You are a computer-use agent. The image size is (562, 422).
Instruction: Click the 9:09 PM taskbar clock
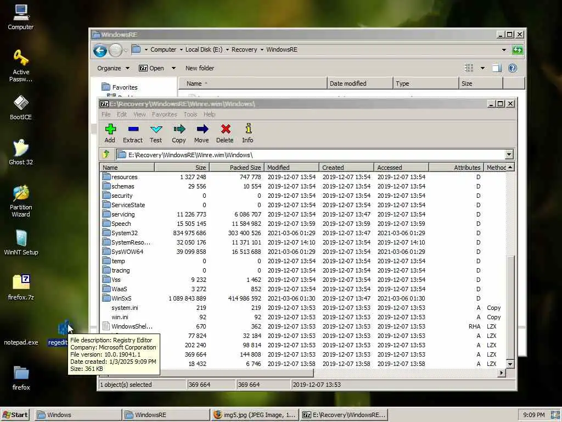tap(533, 415)
